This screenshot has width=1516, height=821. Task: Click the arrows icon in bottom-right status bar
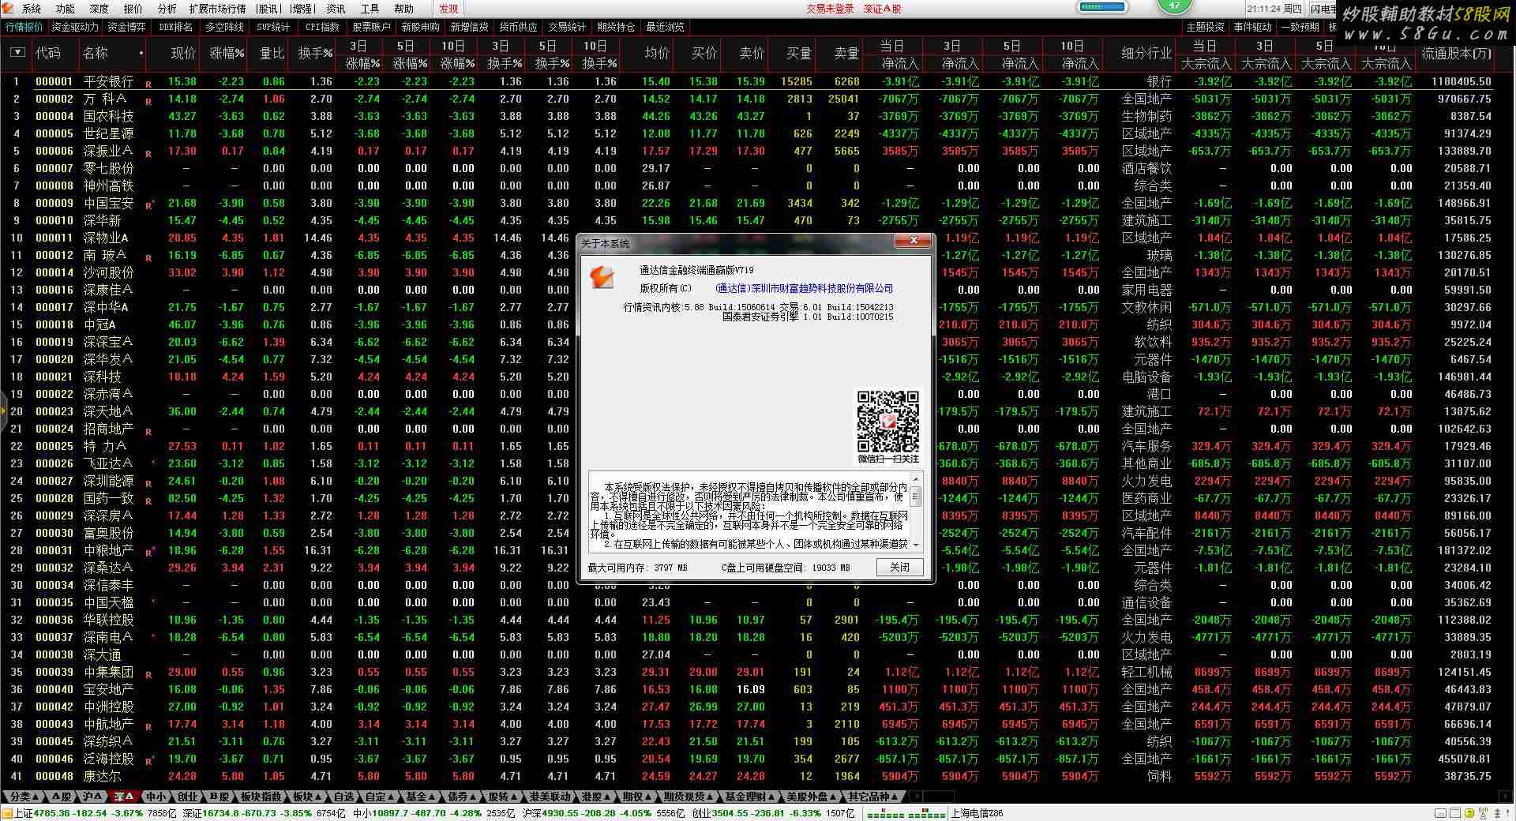tap(1497, 813)
